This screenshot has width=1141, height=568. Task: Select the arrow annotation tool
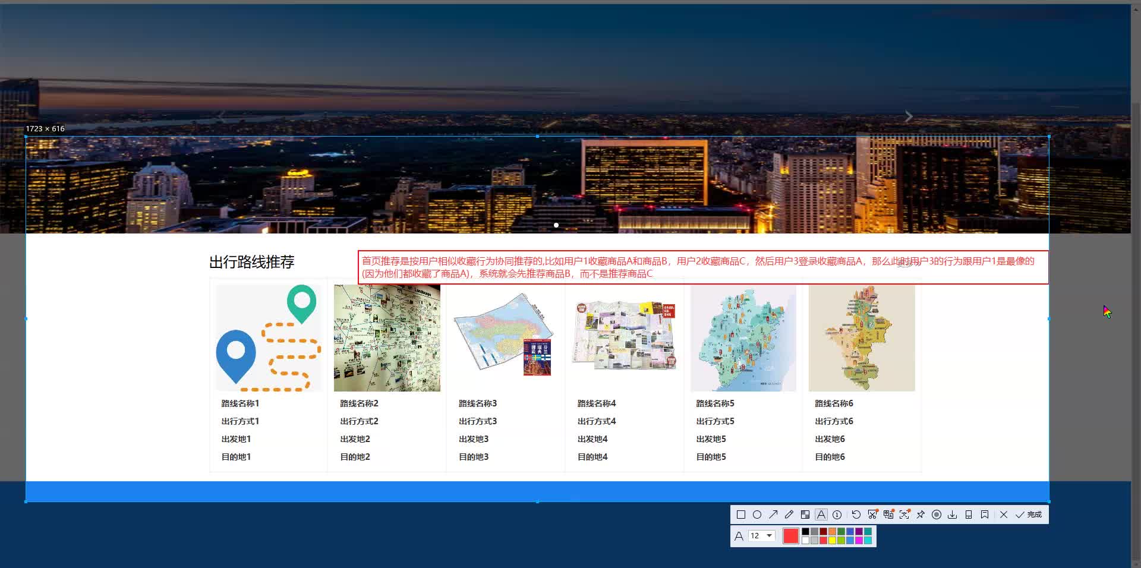[773, 515]
